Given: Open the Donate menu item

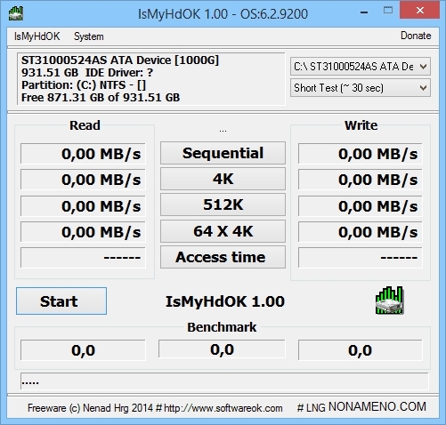Looking at the screenshot, I should (416, 36).
